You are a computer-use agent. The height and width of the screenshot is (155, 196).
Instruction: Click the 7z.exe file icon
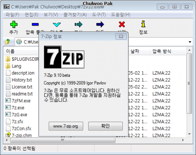8,107
